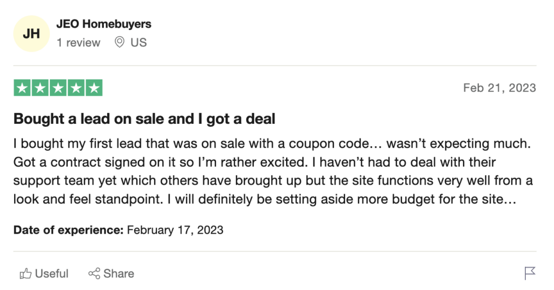Click the JH profile avatar
Screen dimensions: 554x290
[x=31, y=34]
